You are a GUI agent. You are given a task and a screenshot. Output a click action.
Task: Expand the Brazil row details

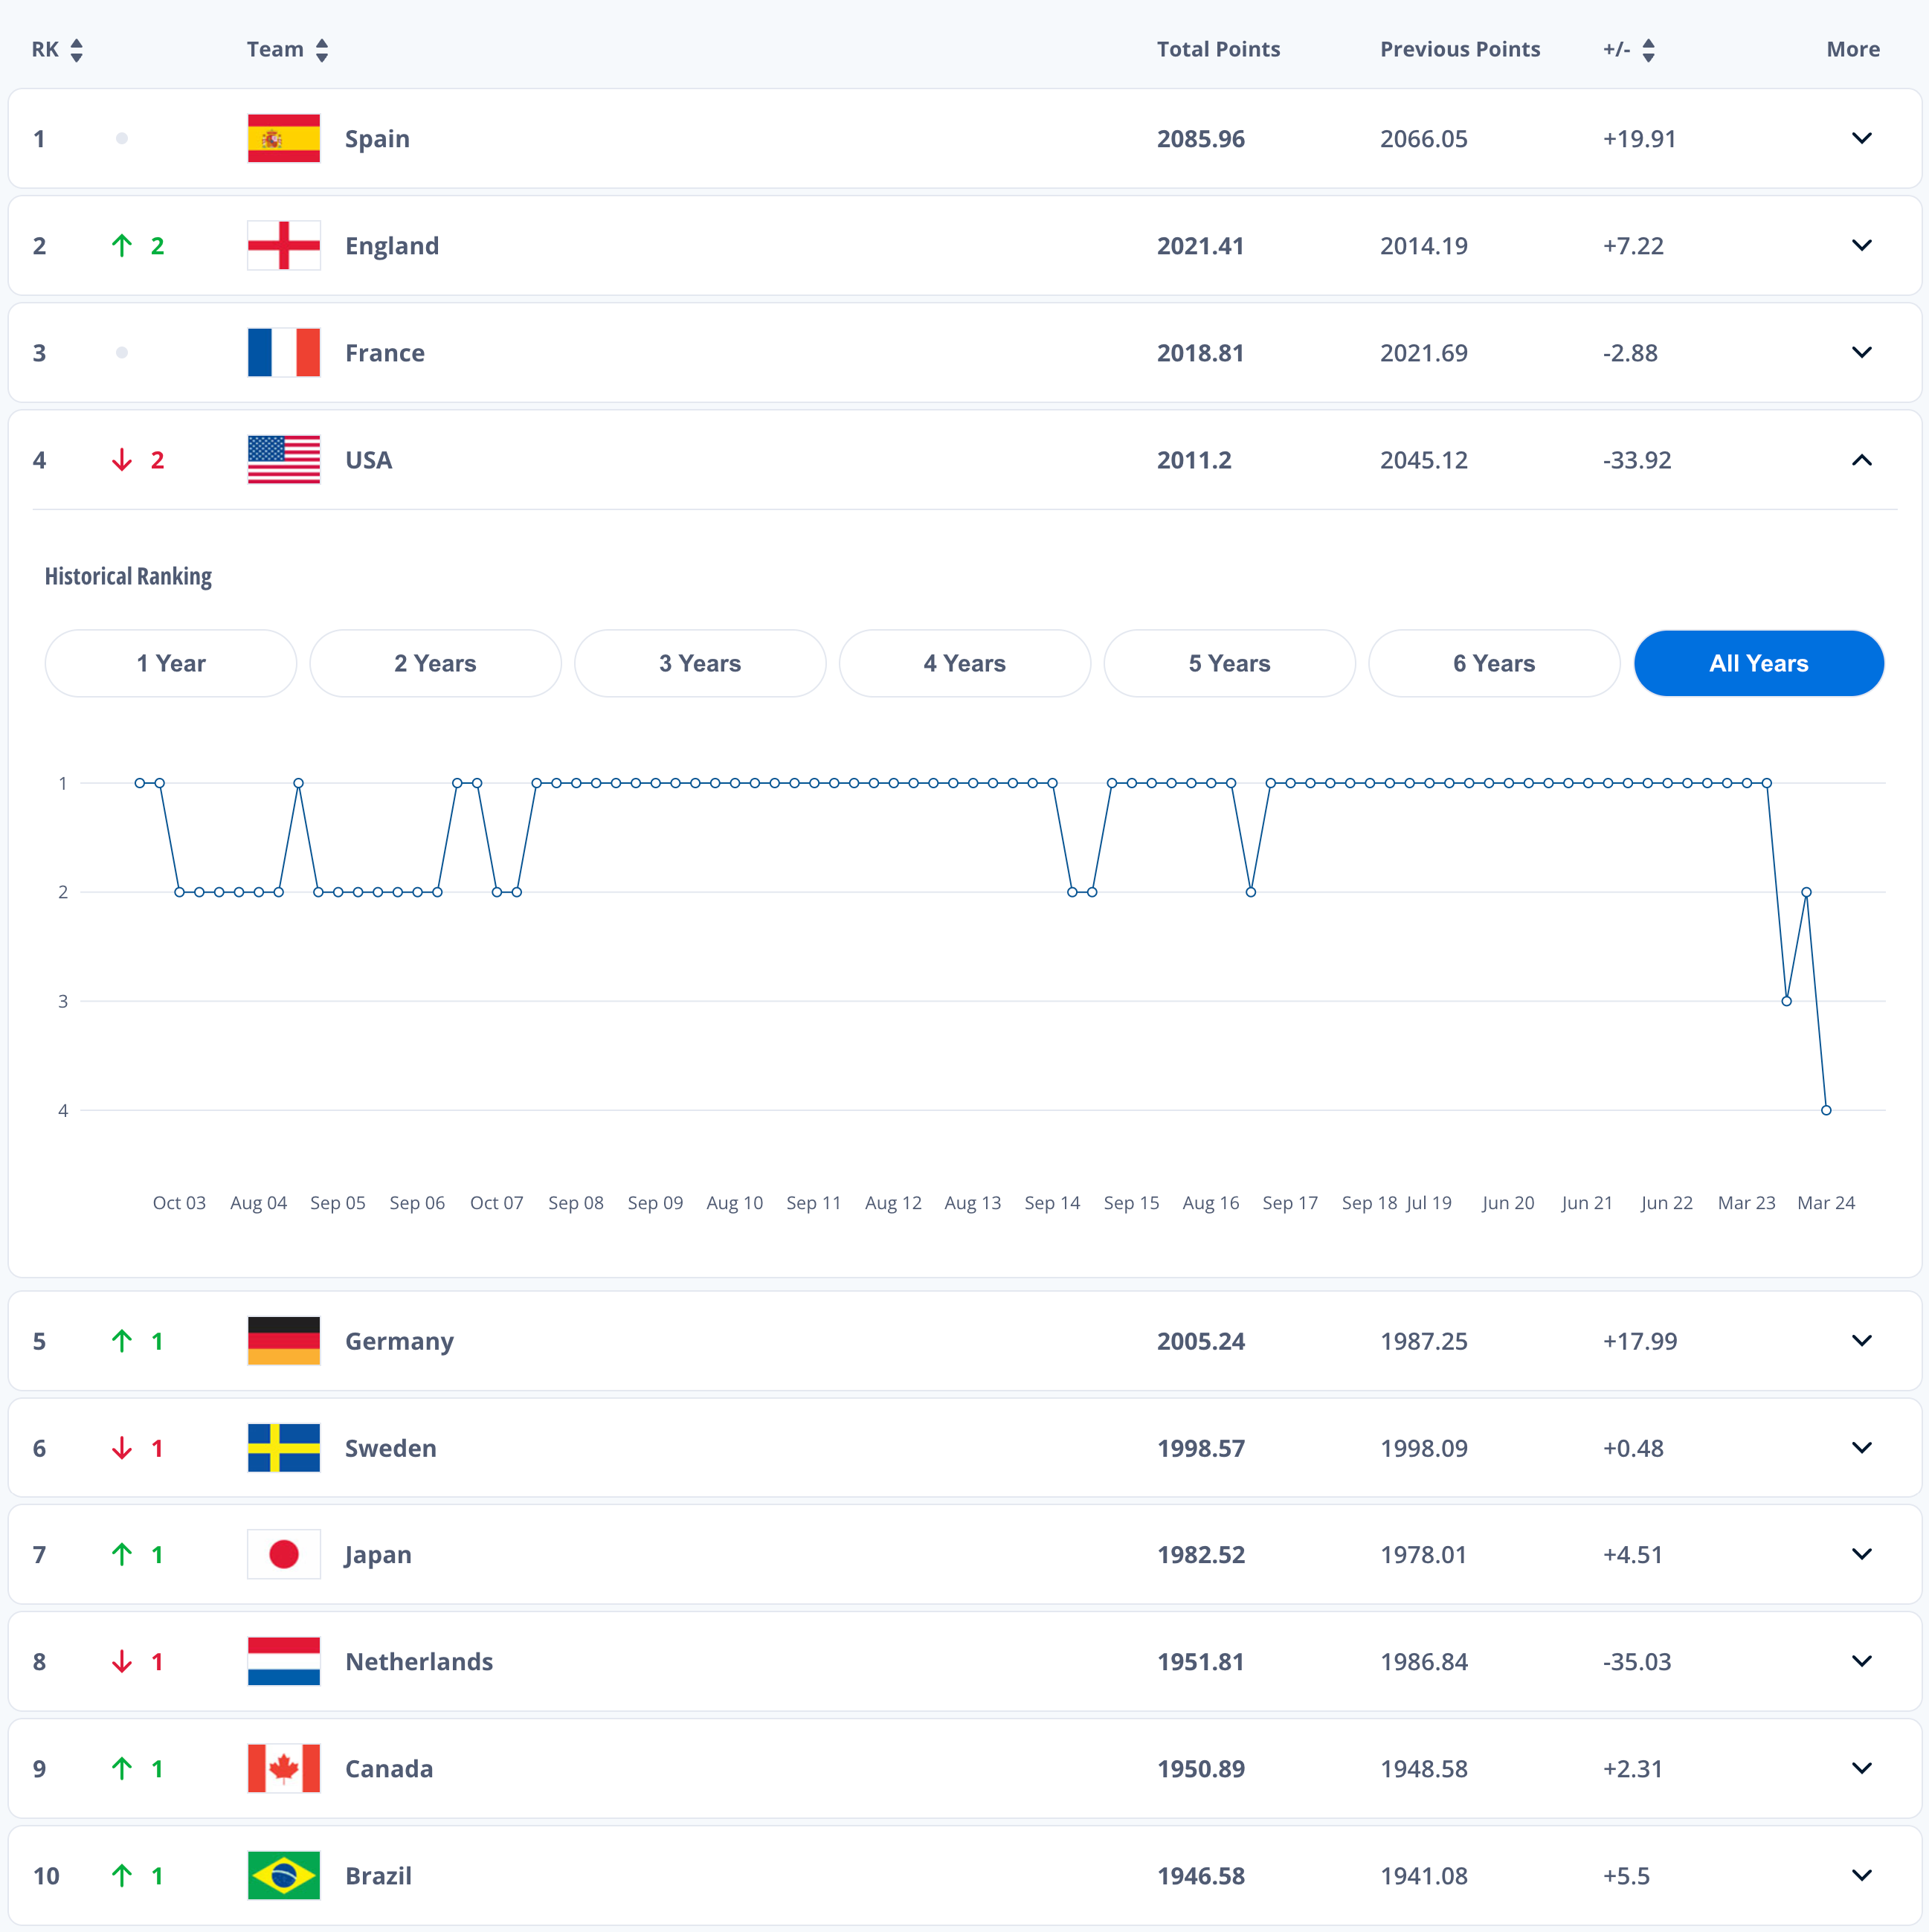[1861, 1875]
